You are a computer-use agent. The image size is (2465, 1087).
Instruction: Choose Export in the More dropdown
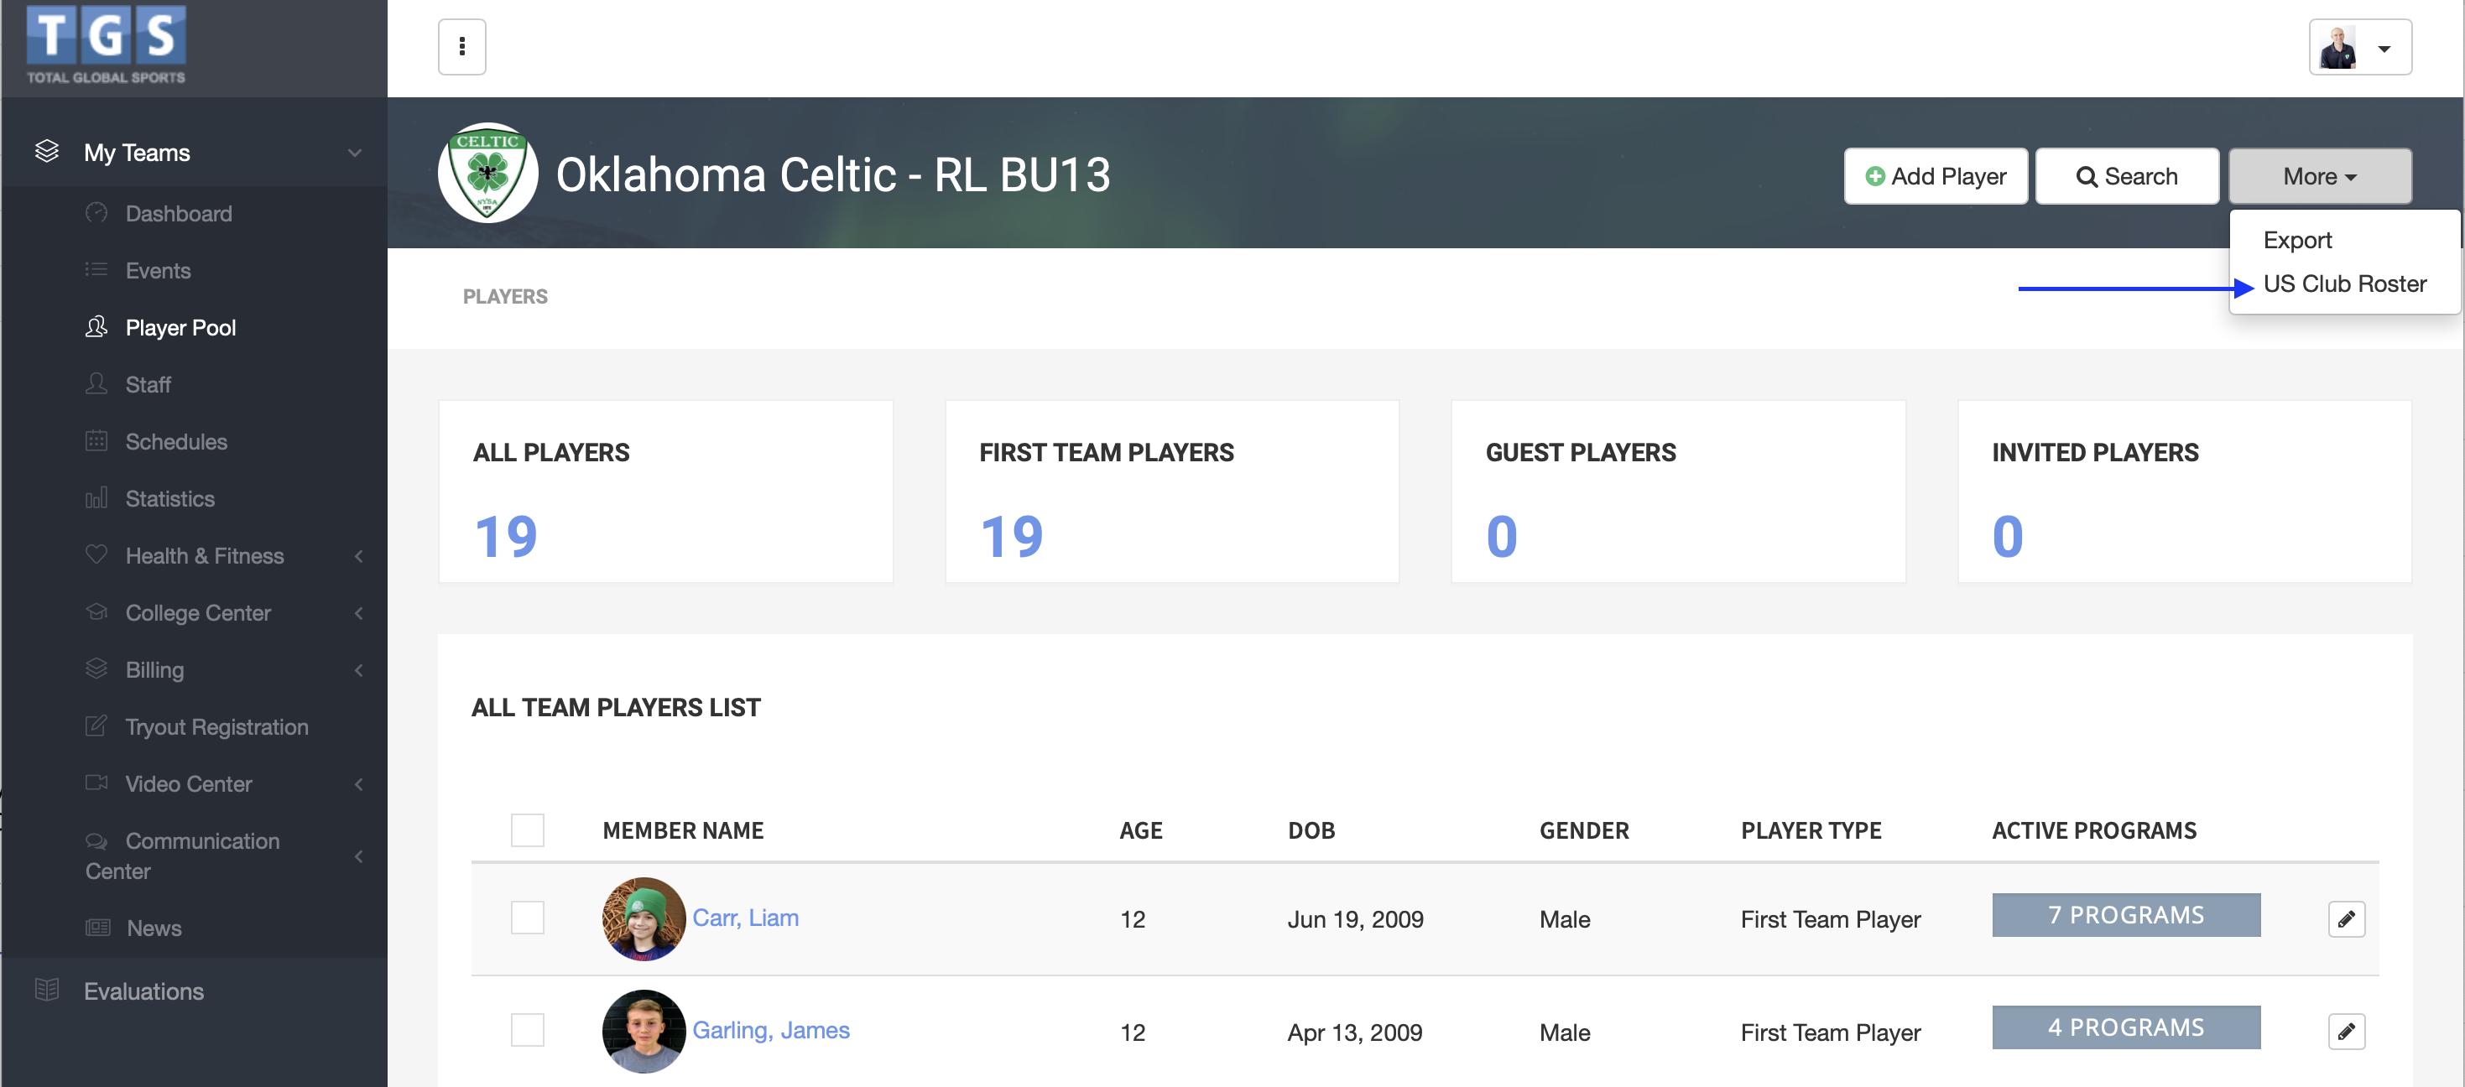pos(2296,240)
